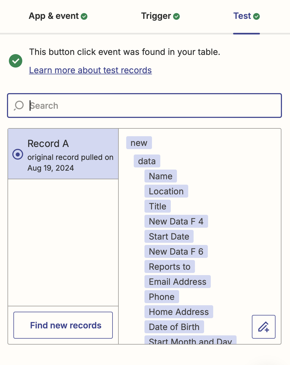This screenshot has height=365, width=290.
Task: Click the edit record pencil icon
Action: click(263, 327)
